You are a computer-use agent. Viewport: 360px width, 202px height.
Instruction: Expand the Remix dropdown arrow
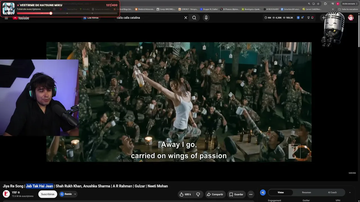pyautogui.click(x=75, y=194)
